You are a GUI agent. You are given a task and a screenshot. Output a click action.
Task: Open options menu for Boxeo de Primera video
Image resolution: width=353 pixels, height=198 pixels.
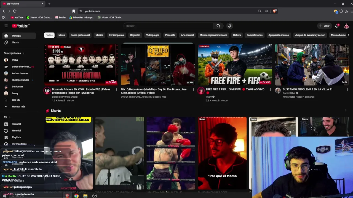[116, 90]
